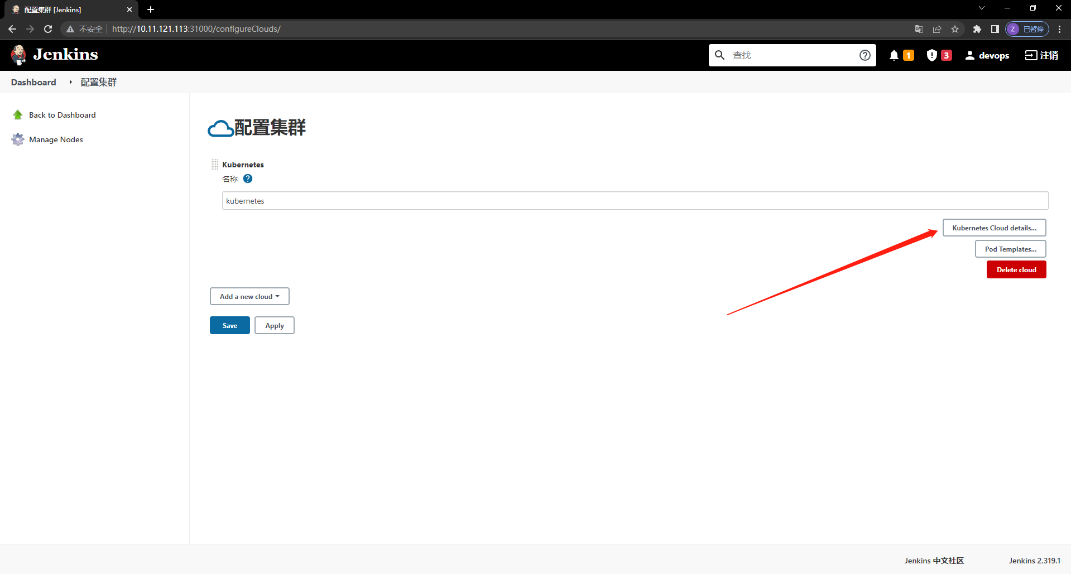Click the 查找 search box
Image resolution: width=1071 pixels, height=574 pixels.
793,55
